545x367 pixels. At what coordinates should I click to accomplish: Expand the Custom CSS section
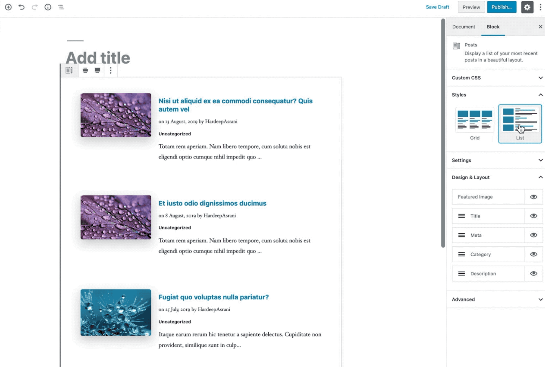(496, 78)
